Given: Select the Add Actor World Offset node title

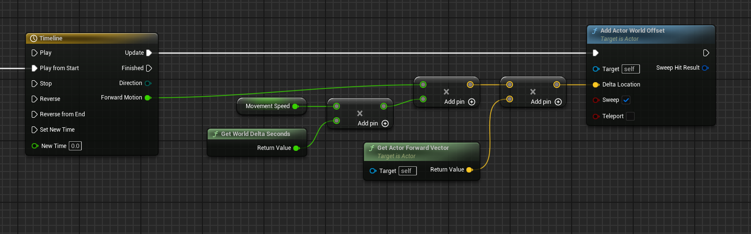Looking at the screenshot, I should [632, 31].
